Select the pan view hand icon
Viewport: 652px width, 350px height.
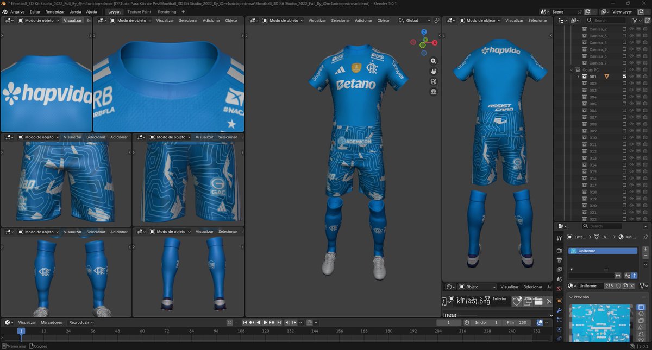tap(434, 71)
